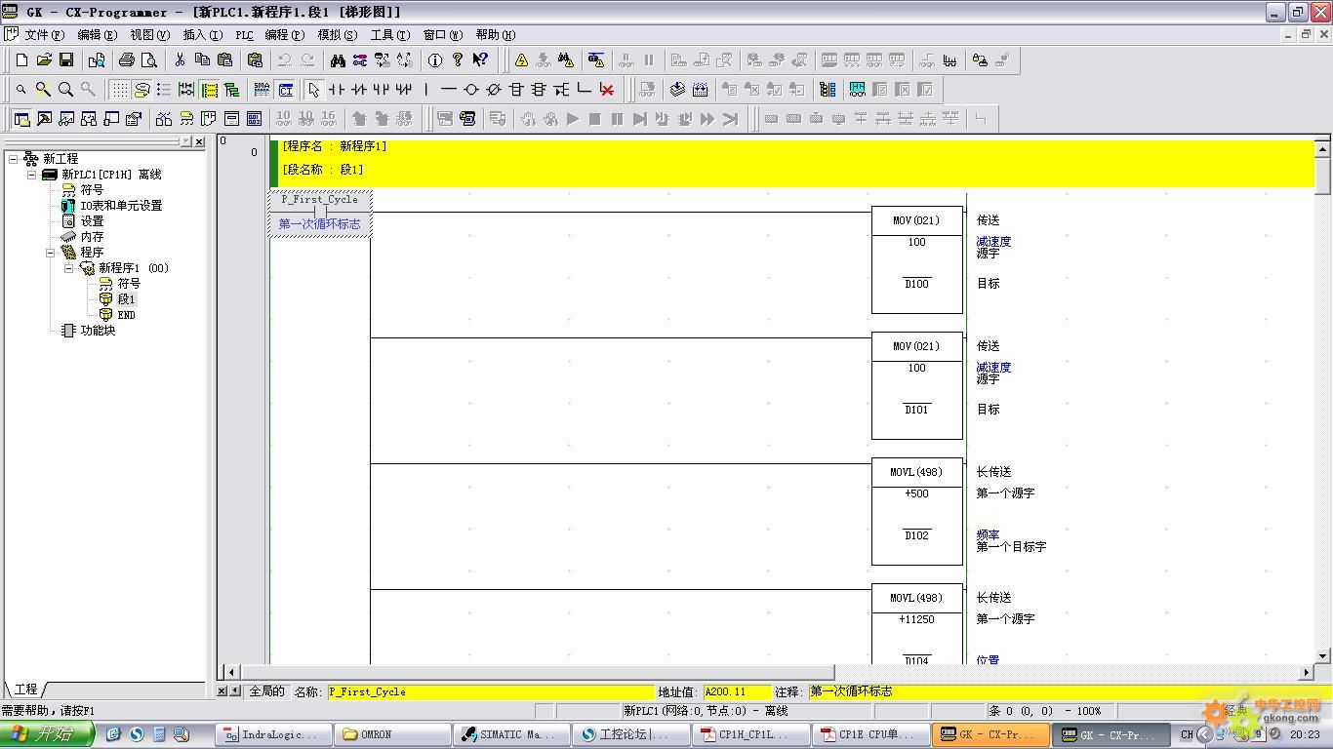
Task: Switch to the 工程 workspace tab
Action: [x=25, y=690]
